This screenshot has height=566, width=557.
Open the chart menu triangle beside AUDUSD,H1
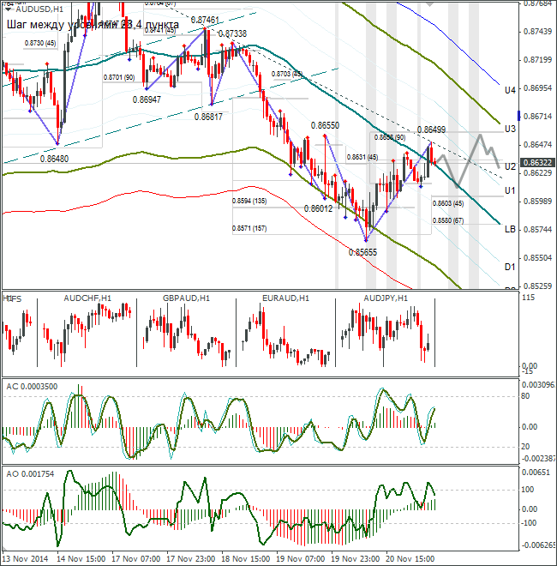coord(8,9)
